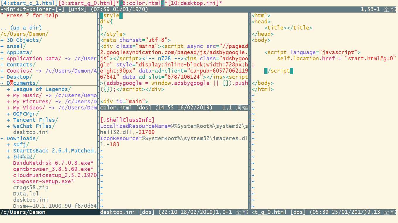
Task: Click the <script language="javascript"> line
Action: (x=313, y=52)
